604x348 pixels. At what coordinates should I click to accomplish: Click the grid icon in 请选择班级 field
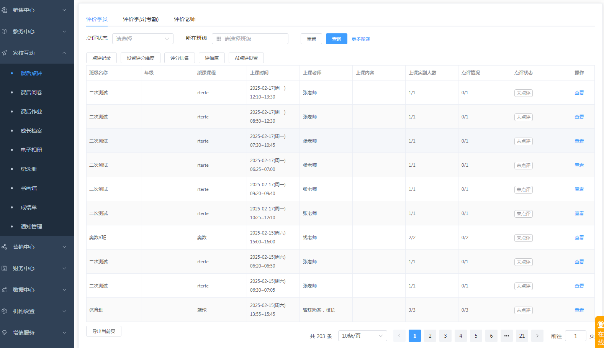pyautogui.click(x=219, y=39)
